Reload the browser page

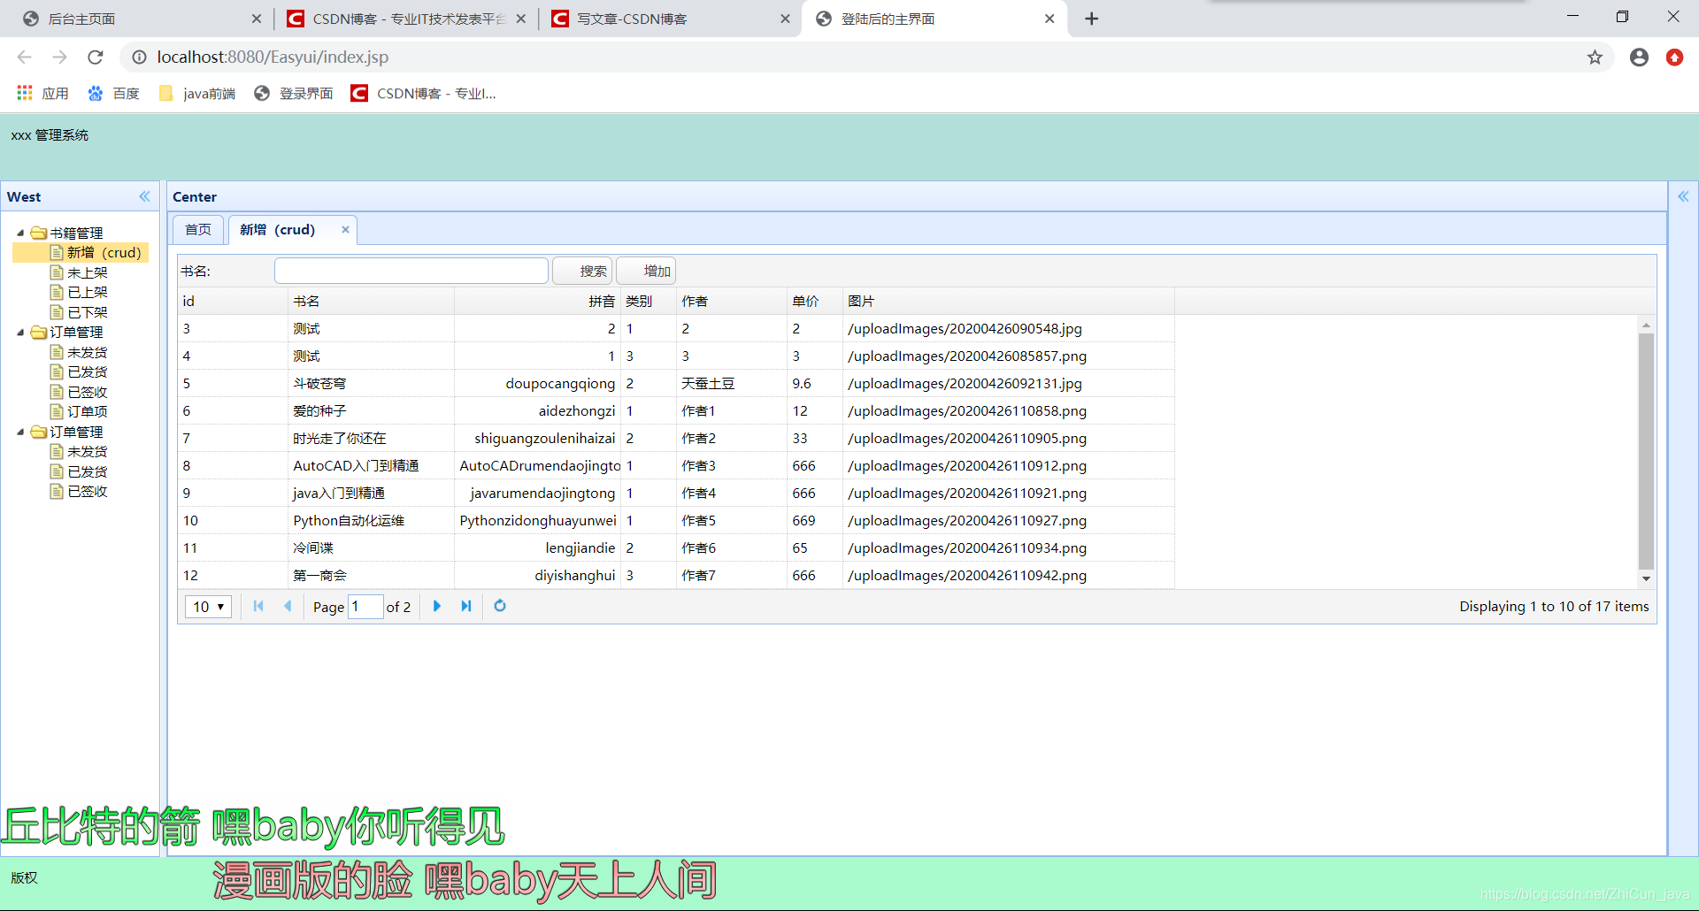tap(95, 57)
